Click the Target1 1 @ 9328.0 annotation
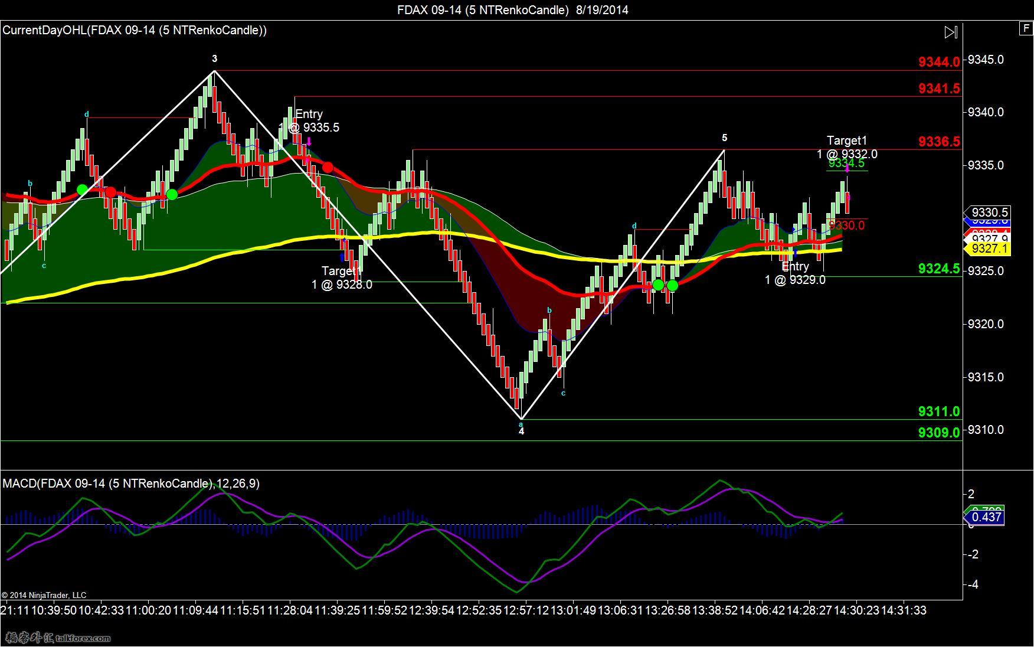Screen dimensions: 1034x647 point(342,277)
